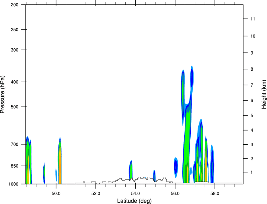Pick the 2 km height label

(252, 158)
